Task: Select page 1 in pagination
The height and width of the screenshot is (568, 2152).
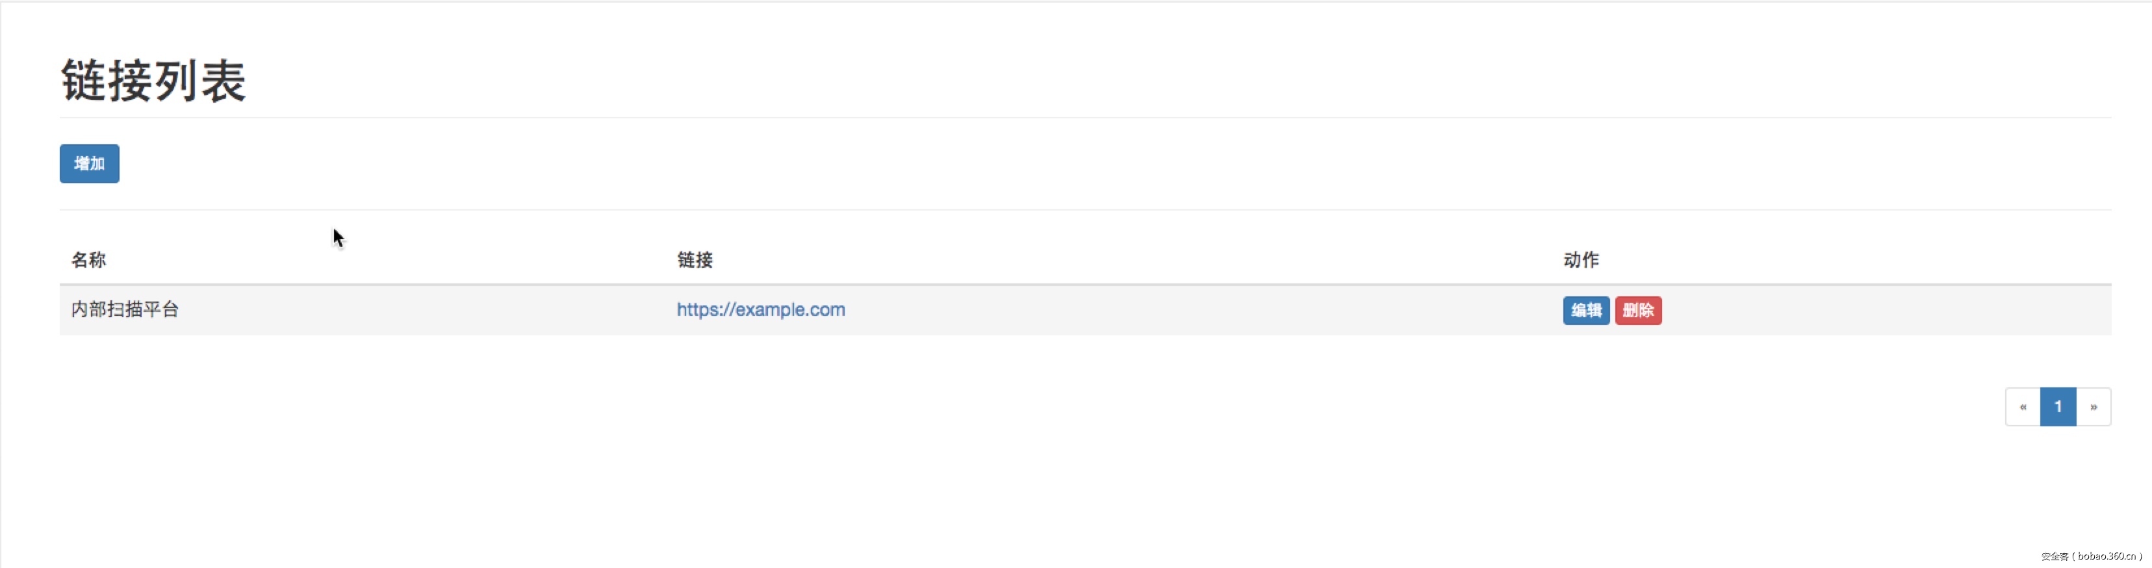Action: [2058, 407]
